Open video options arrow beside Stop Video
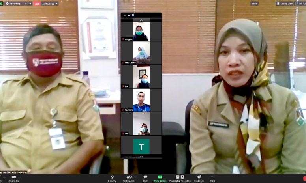The width and height of the screenshot is (306, 183). pos(19,177)
